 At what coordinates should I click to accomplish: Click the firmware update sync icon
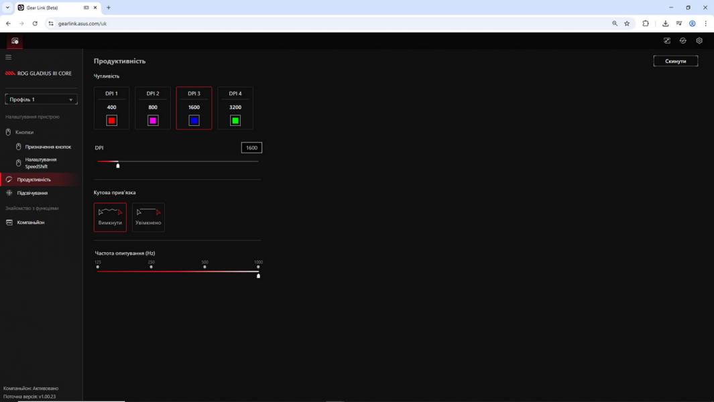pyautogui.click(x=683, y=41)
